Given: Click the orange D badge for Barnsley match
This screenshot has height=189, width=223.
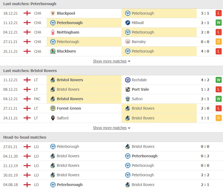Looking at the screenshot, I should tap(219, 42).
